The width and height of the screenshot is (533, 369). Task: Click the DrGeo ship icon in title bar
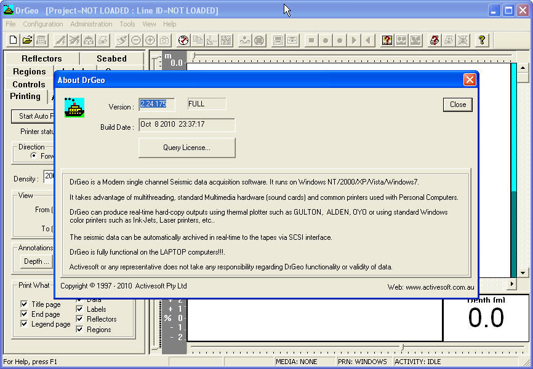click(x=8, y=10)
